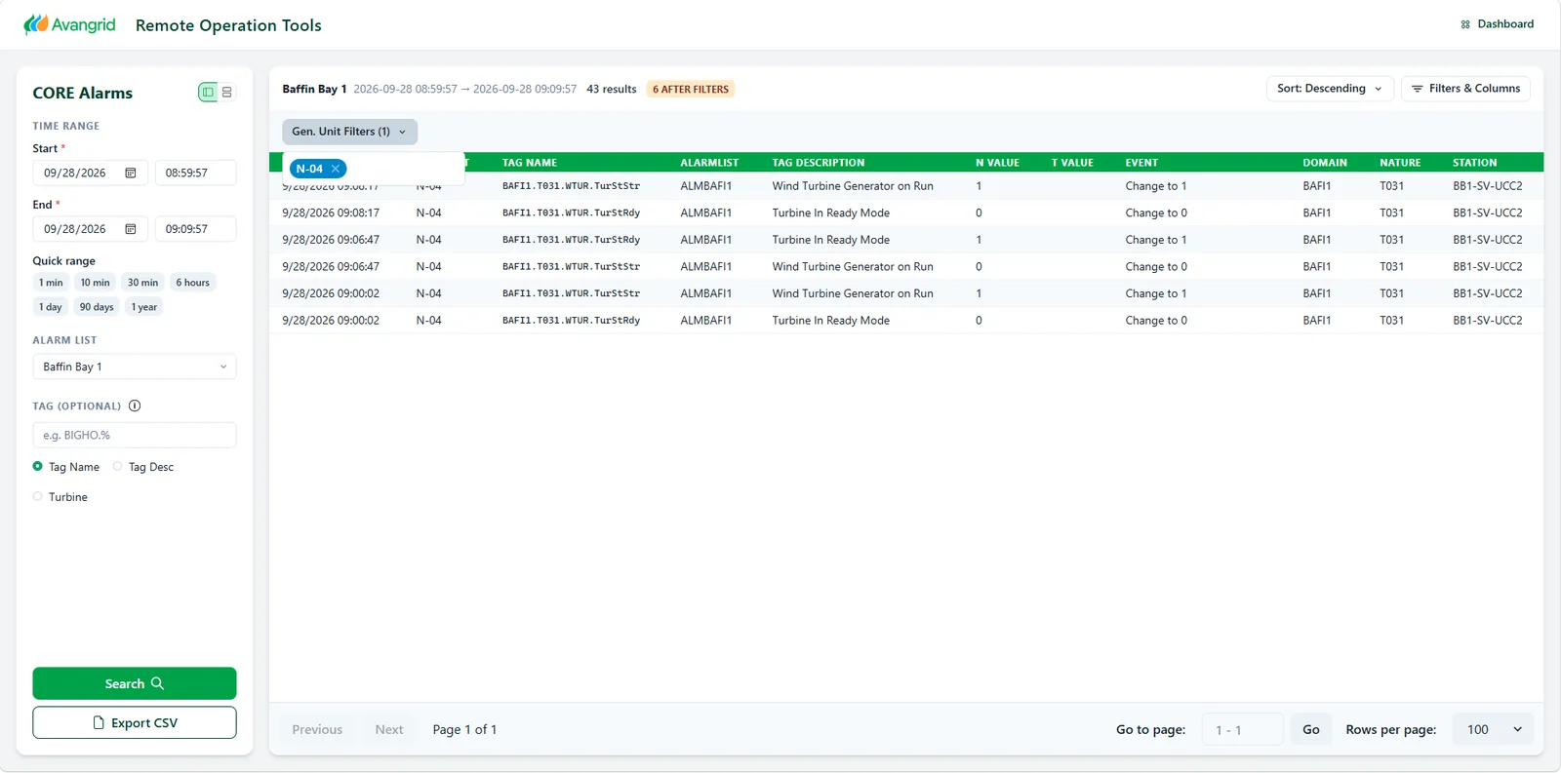Sort by the TAG NAME column header
Image resolution: width=1561 pixels, height=773 pixels.
(530, 163)
